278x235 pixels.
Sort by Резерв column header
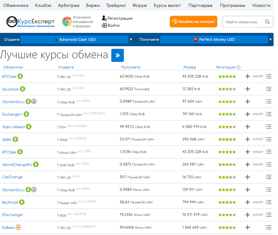pos(190,67)
